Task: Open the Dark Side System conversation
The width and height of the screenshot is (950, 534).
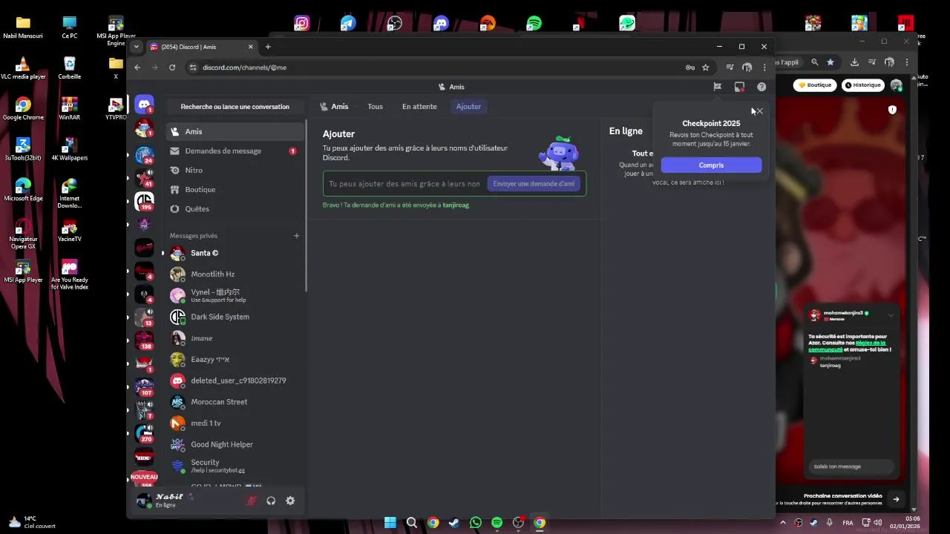Action: click(235, 317)
